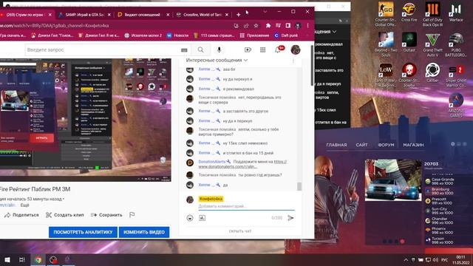This screenshot has width=473, height=266.
Task: Click Поделиться share button
Action: 21,215
